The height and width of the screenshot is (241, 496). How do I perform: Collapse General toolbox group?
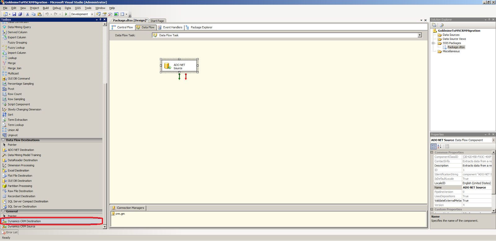click(3, 211)
